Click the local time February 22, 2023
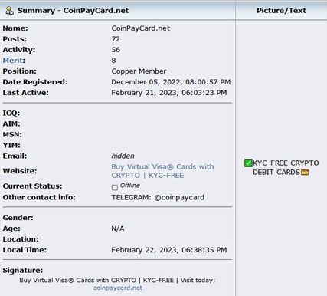The image size is (327, 296). tap(169, 250)
